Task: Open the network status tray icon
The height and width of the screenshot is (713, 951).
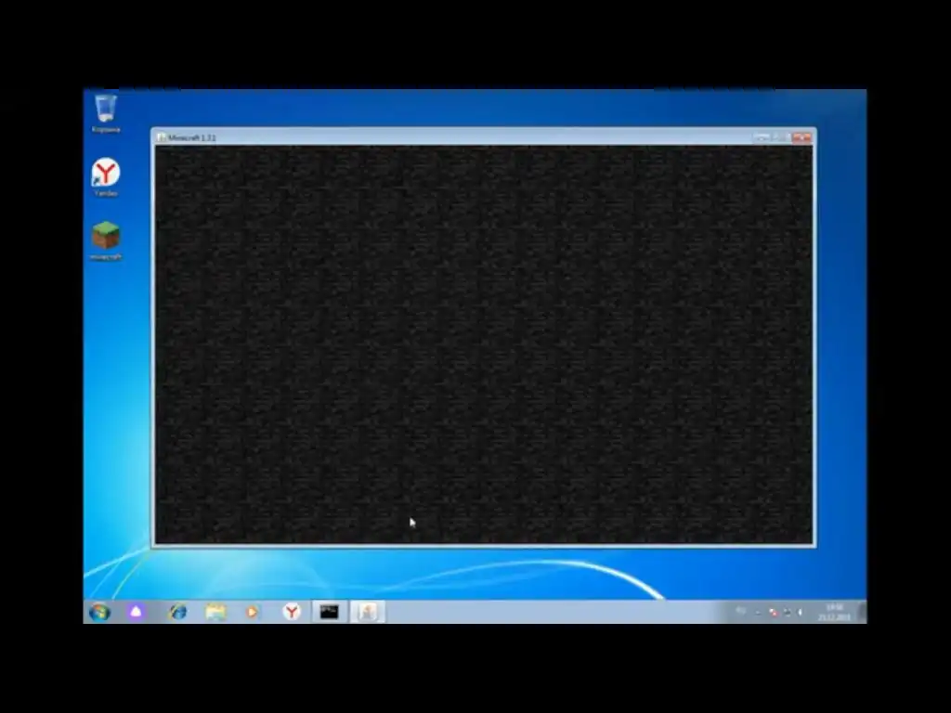Action: tap(787, 613)
